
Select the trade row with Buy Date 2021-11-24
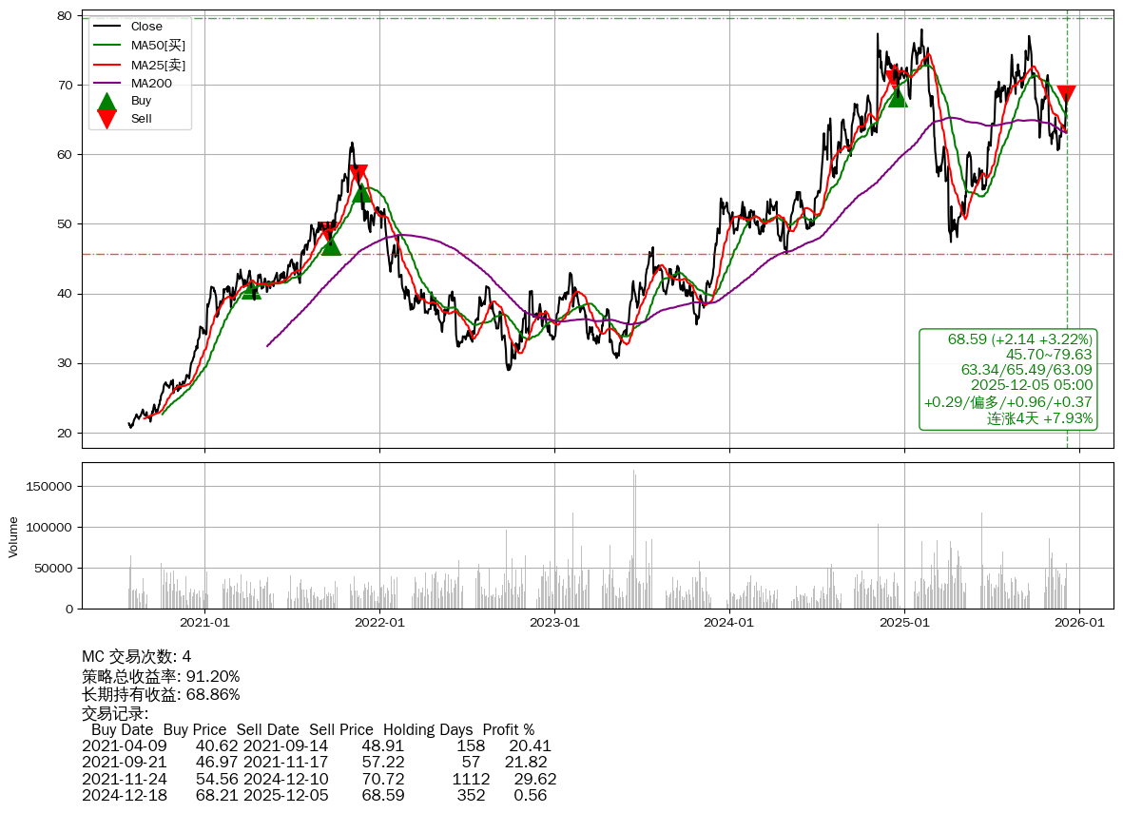point(319,779)
